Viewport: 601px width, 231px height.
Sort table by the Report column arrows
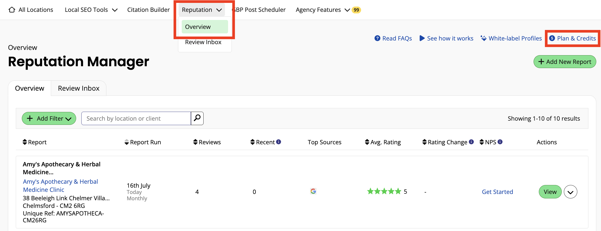25,142
